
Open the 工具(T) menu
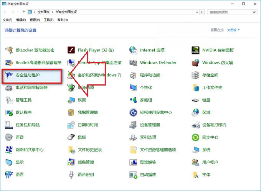pyautogui.click(x=49, y=20)
